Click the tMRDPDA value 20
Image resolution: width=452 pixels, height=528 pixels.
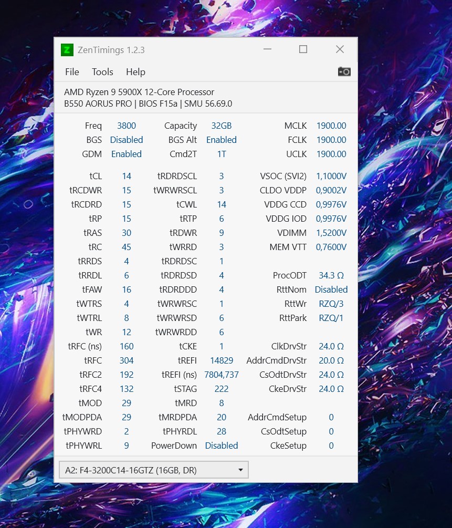[x=222, y=417]
